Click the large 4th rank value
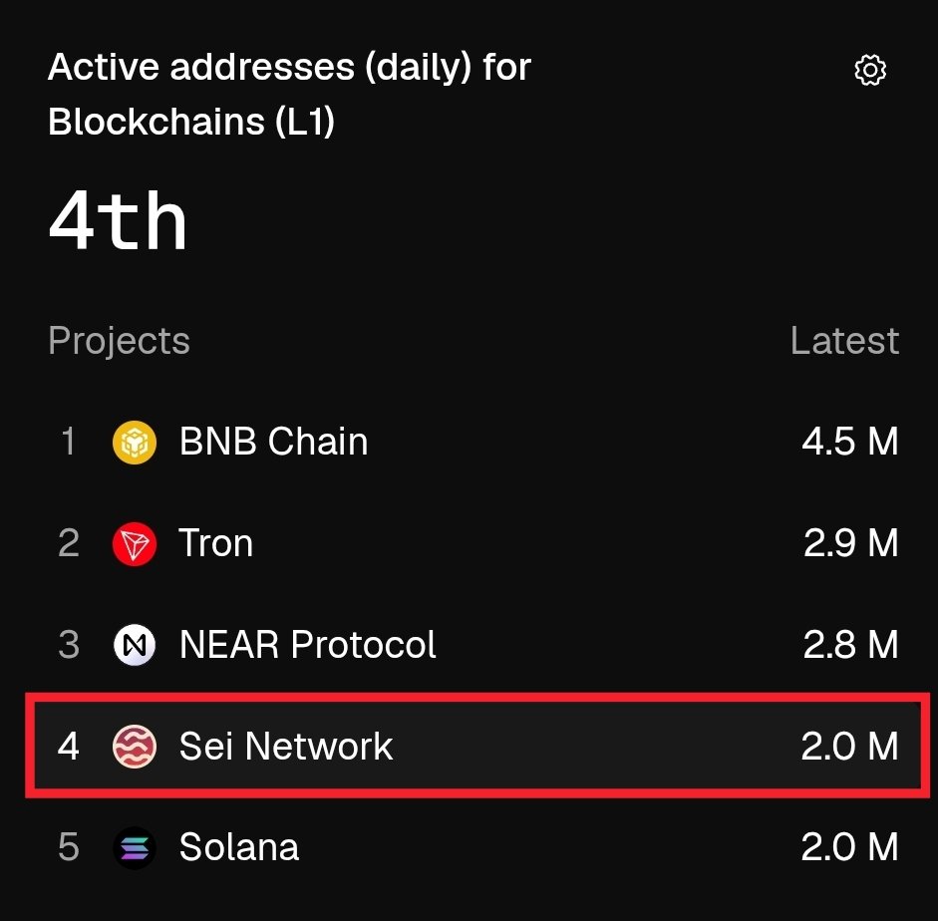The height and width of the screenshot is (921, 938). pyautogui.click(x=118, y=221)
